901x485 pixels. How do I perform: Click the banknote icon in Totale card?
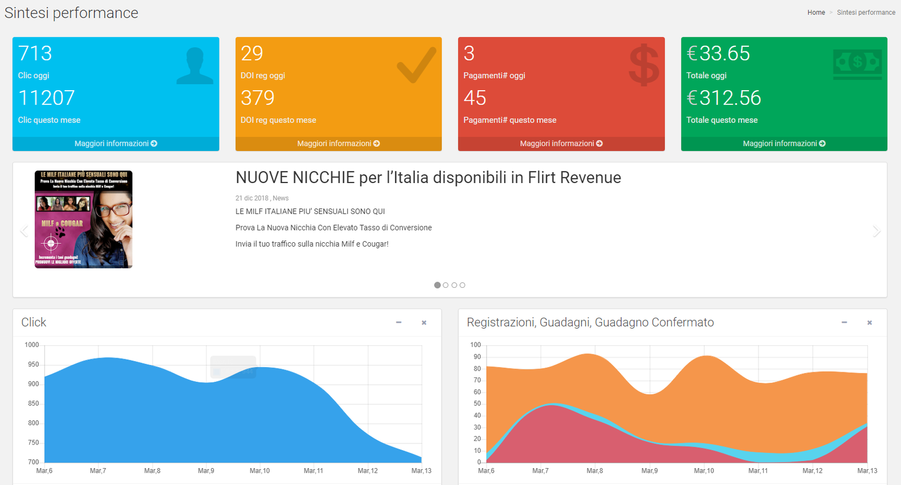tap(857, 63)
